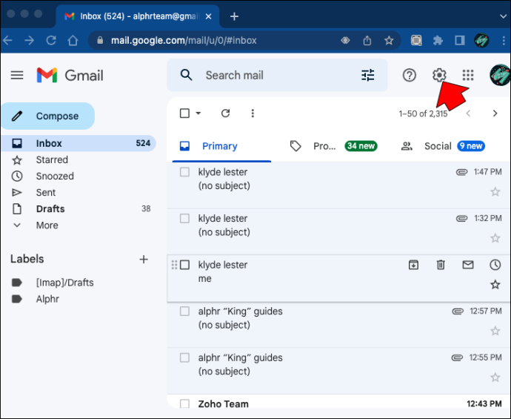Toggle the main menu hamburger
The width and height of the screenshot is (511, 419).
[x=17, y=76]
